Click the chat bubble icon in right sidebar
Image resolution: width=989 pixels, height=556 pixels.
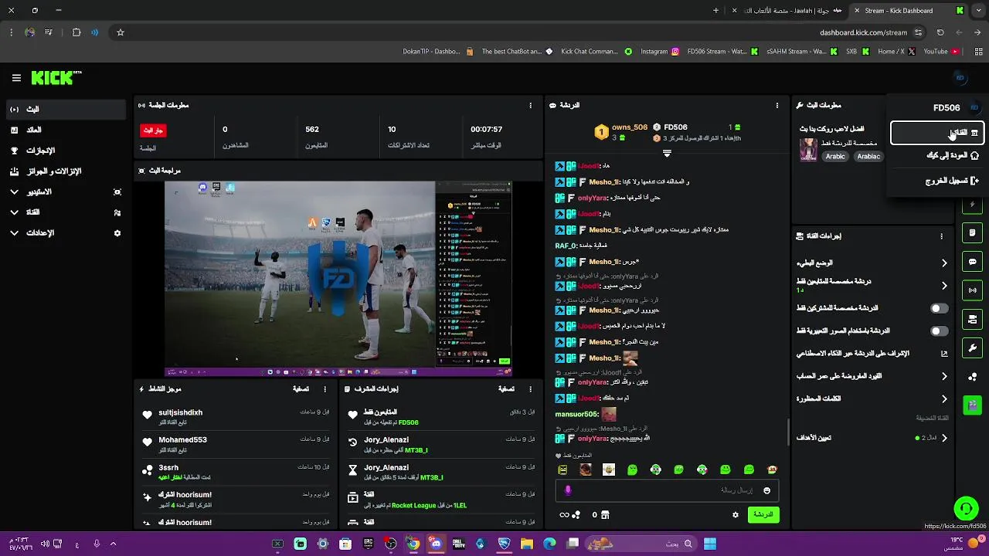pyautogui.click(x=973, y=262)
